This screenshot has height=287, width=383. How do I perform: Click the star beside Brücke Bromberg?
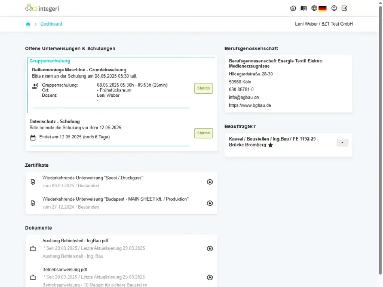pyautogui.click(x=270, y=145)
